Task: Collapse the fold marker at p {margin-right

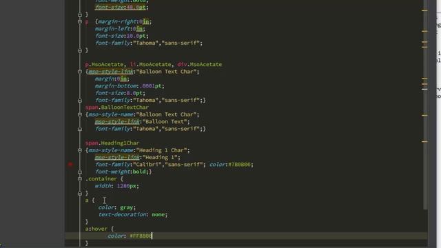Action: 80,21
